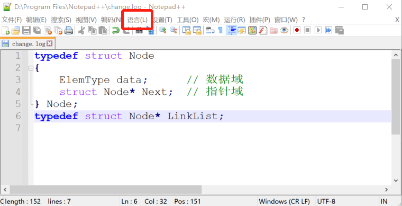Start macro recording with the red dot

click(297, 30)
